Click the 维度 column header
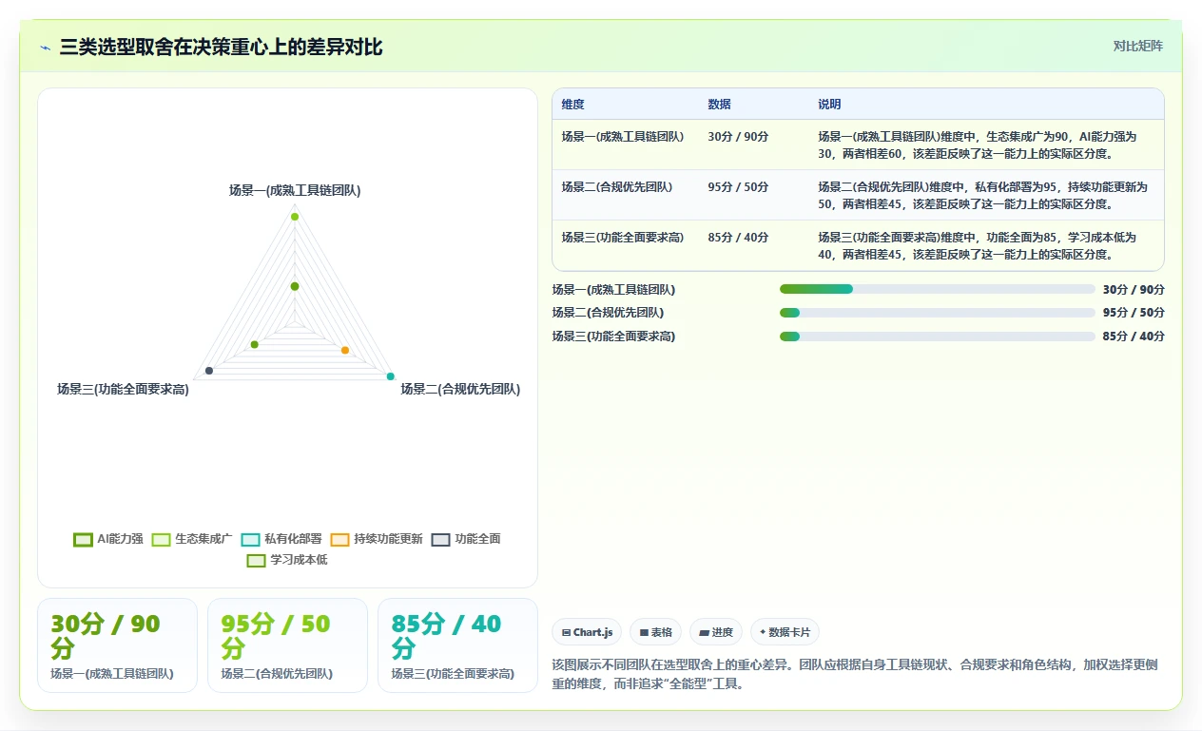 tap(573, 105)
